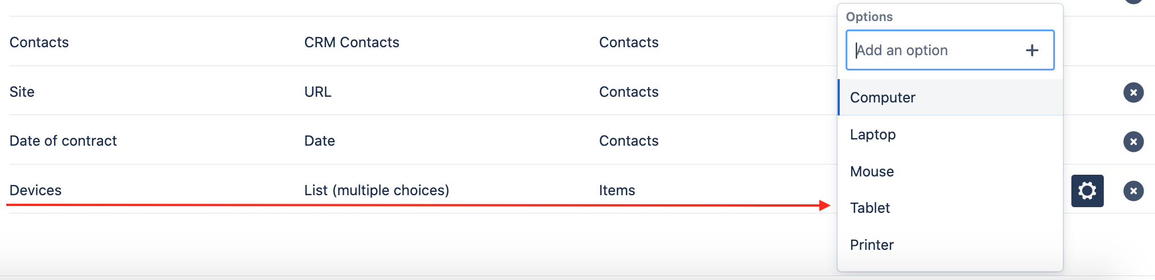
Task: Remove the Site field row
Action: point(1133,93)
